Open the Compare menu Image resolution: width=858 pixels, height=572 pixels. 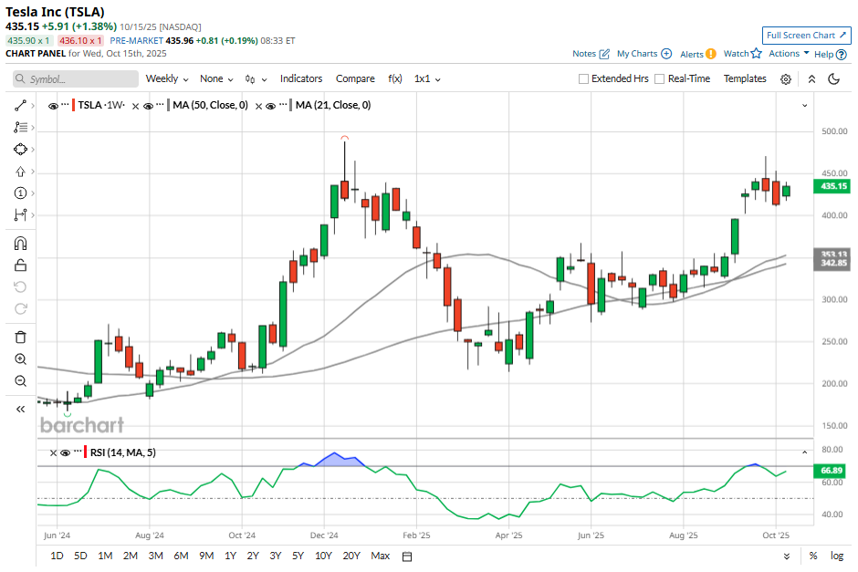click(x=355, y=78)
